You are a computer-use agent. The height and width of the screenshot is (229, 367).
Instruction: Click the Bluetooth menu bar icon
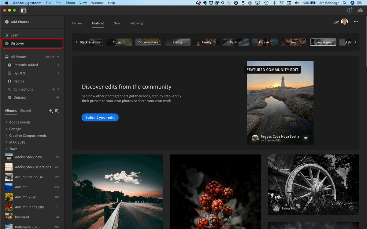tap(274, 3)
